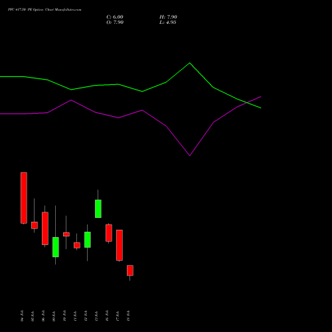This screenshot has width=332, height=332.
Task: Click the '04 Feb' date label
Action: [22, 316]
